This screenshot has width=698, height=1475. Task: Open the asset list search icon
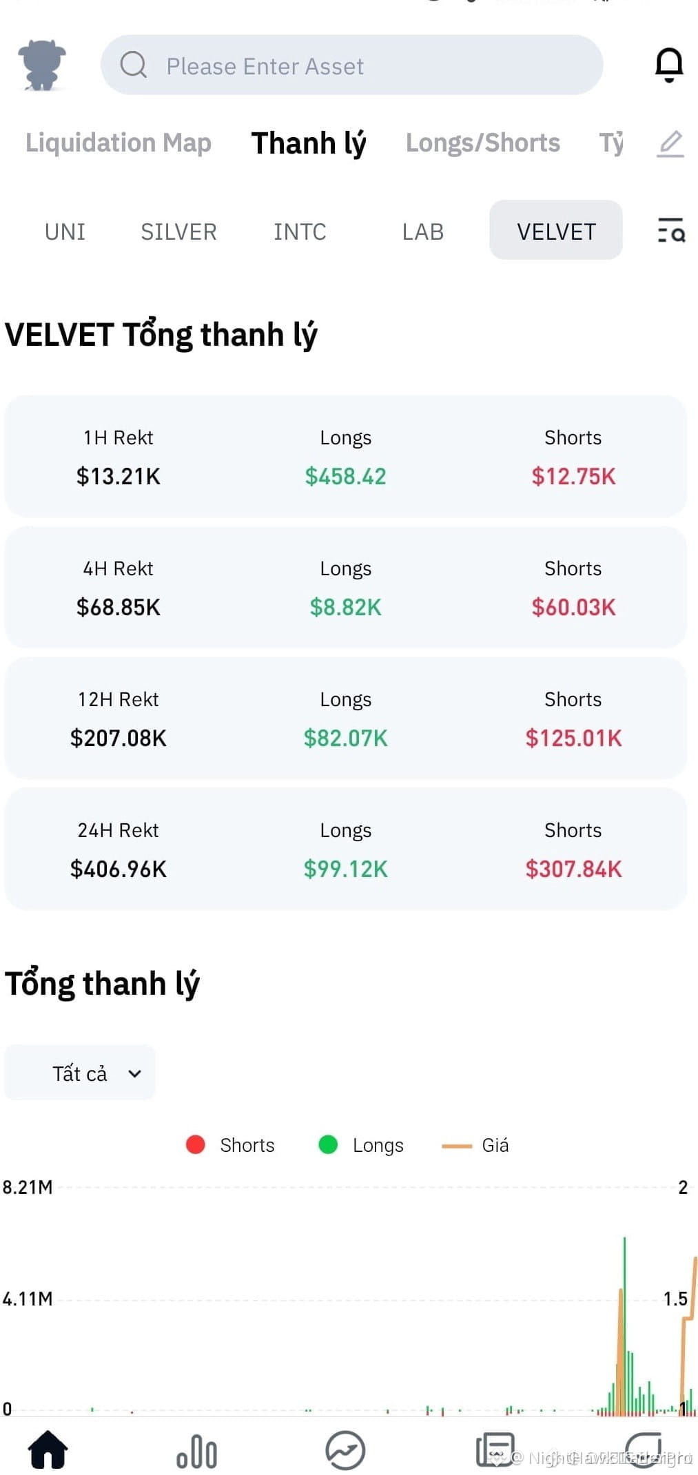click(x=670, y=231)
